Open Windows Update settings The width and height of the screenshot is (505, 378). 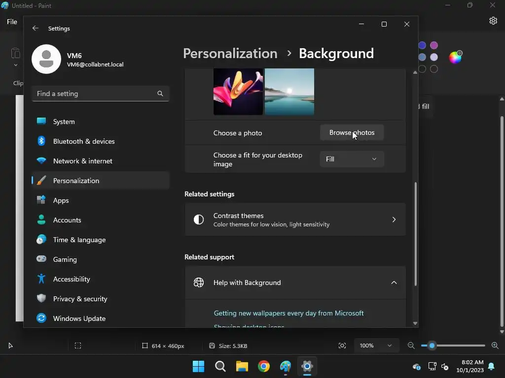click(101, 318)
